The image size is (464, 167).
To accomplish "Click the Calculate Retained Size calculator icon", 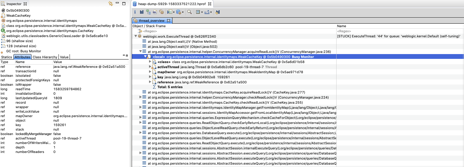I will [198, 12].
